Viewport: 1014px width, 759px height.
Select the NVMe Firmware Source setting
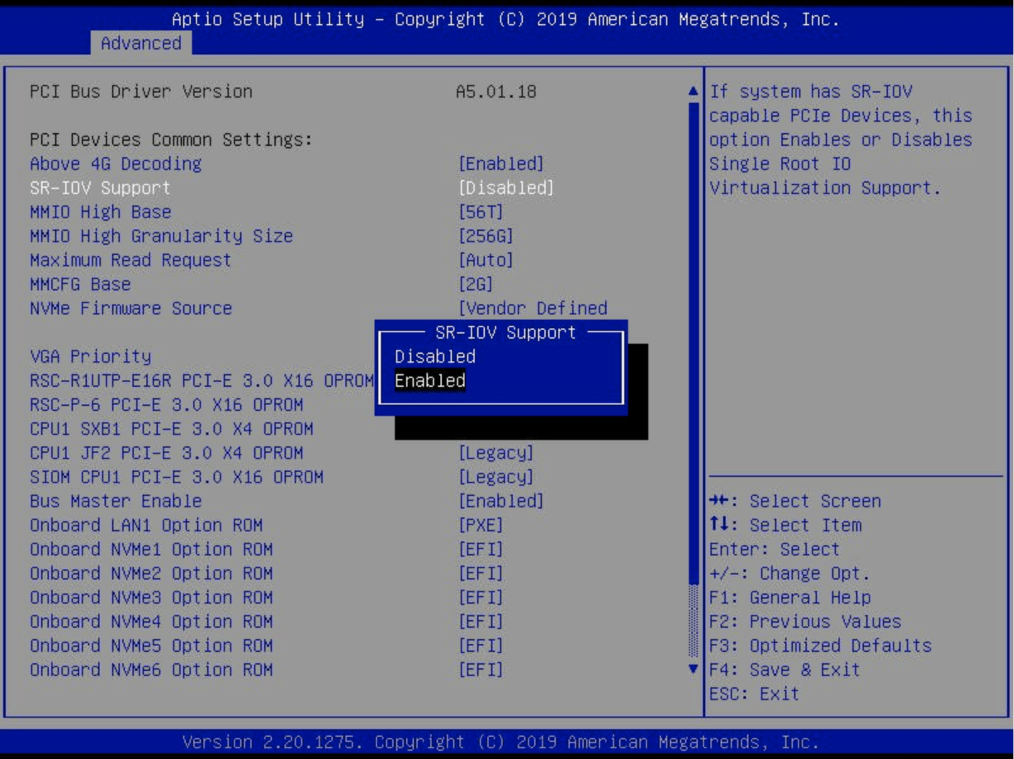[131, 308]
